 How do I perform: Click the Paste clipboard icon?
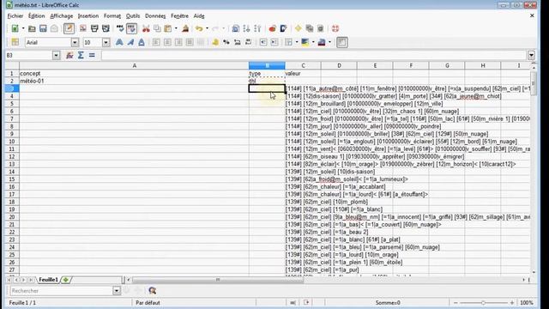tap(168, 28)
